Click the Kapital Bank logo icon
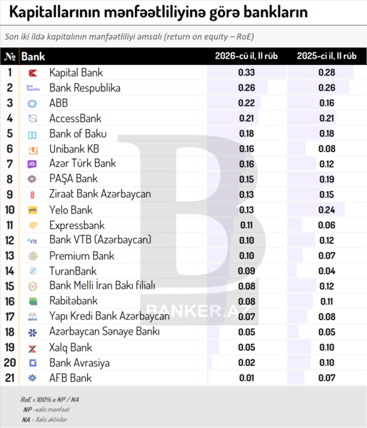367x428 pixels. (33, 73)
